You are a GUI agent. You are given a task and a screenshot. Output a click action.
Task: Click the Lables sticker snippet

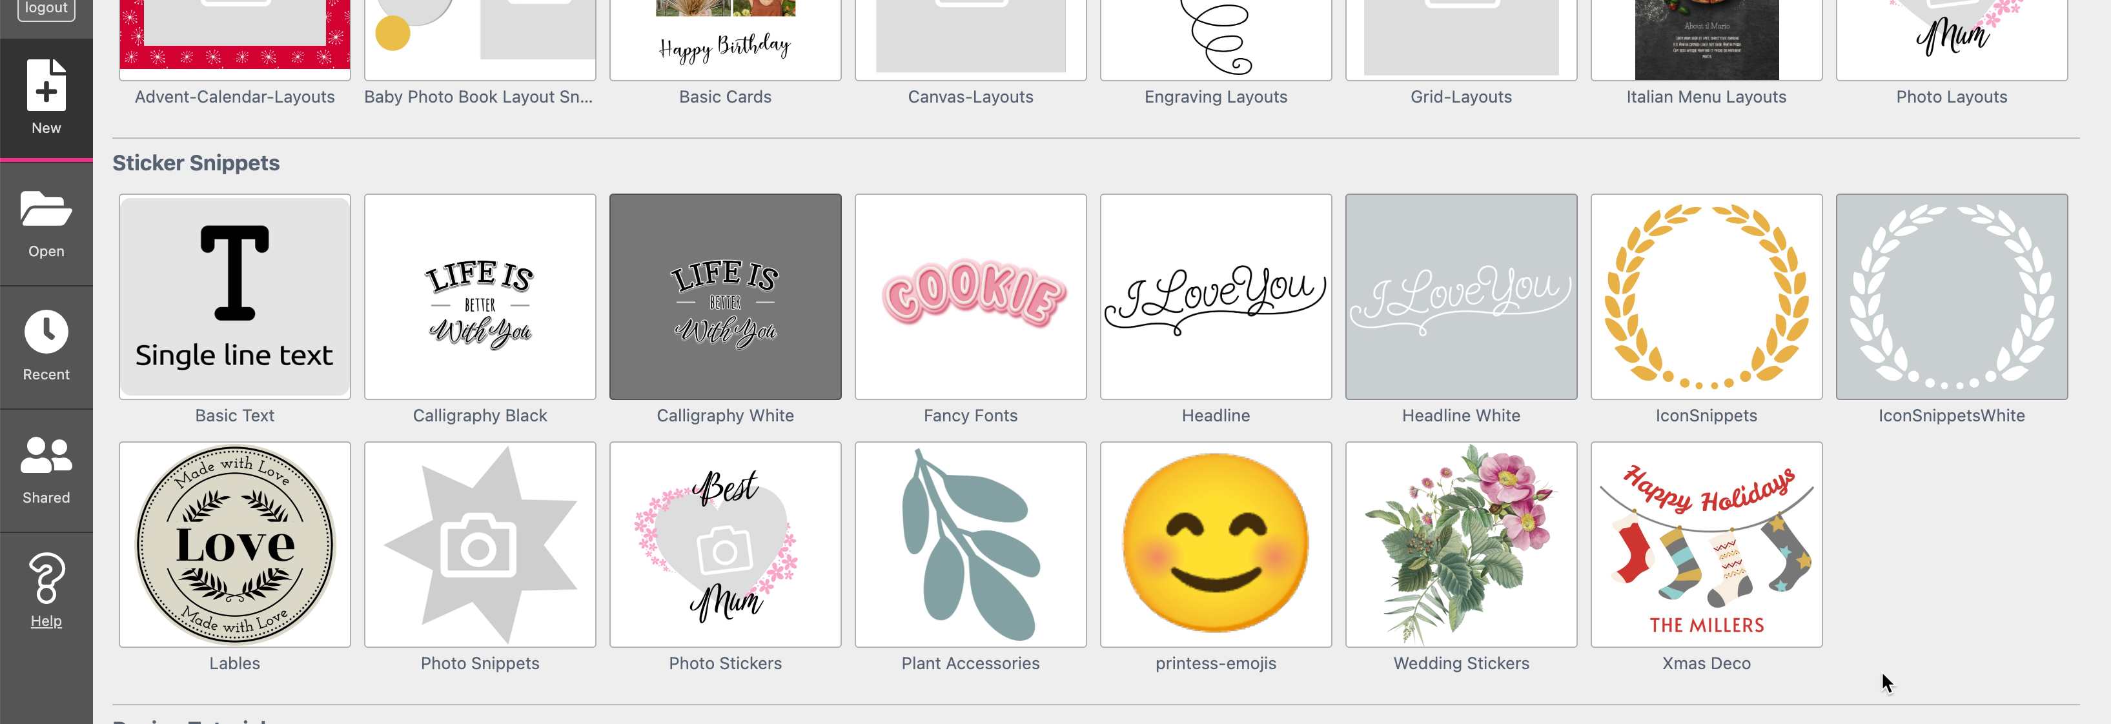point(236,544)
